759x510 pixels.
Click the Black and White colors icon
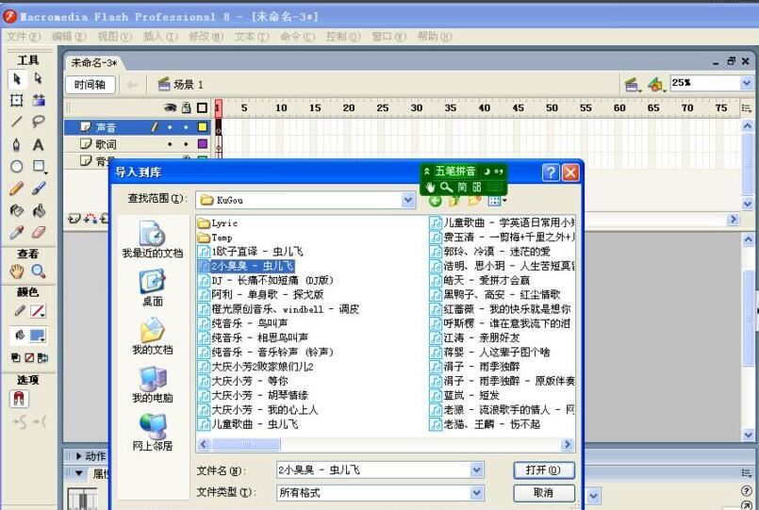point(15,357)
